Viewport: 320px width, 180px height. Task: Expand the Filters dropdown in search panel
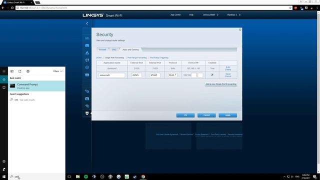pos(58,71)
